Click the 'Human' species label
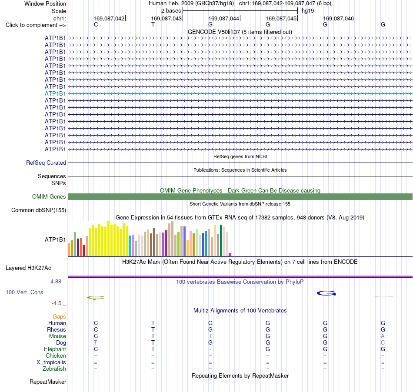413x392 pixels. point(57,323)
